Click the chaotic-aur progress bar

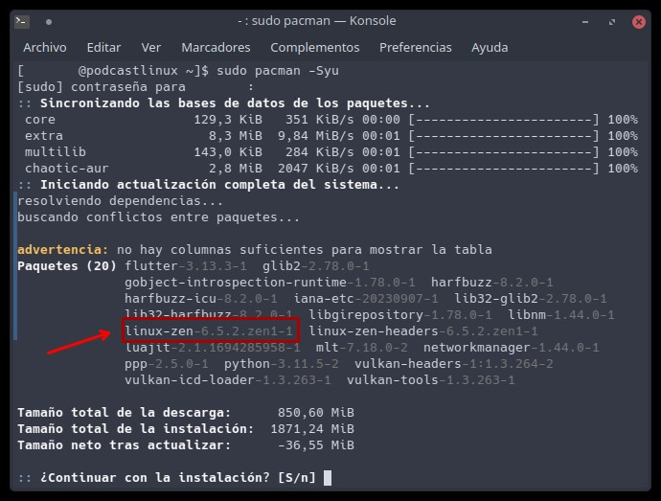tap(503, 169)
